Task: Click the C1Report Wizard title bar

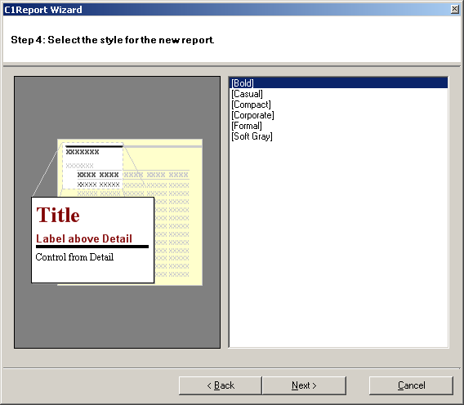Action: coord(225,10)
